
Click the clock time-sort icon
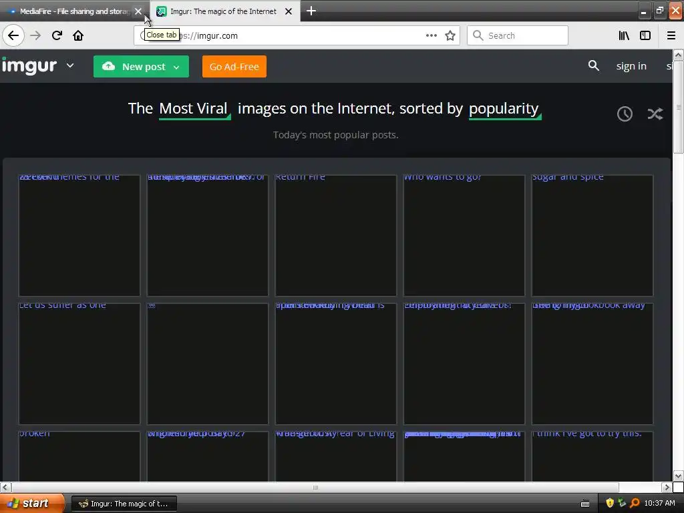coord(625,114)
